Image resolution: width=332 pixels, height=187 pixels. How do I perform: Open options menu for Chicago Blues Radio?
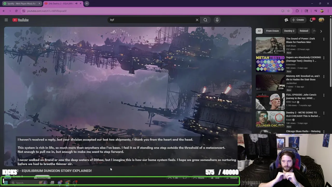click(324, 132)
